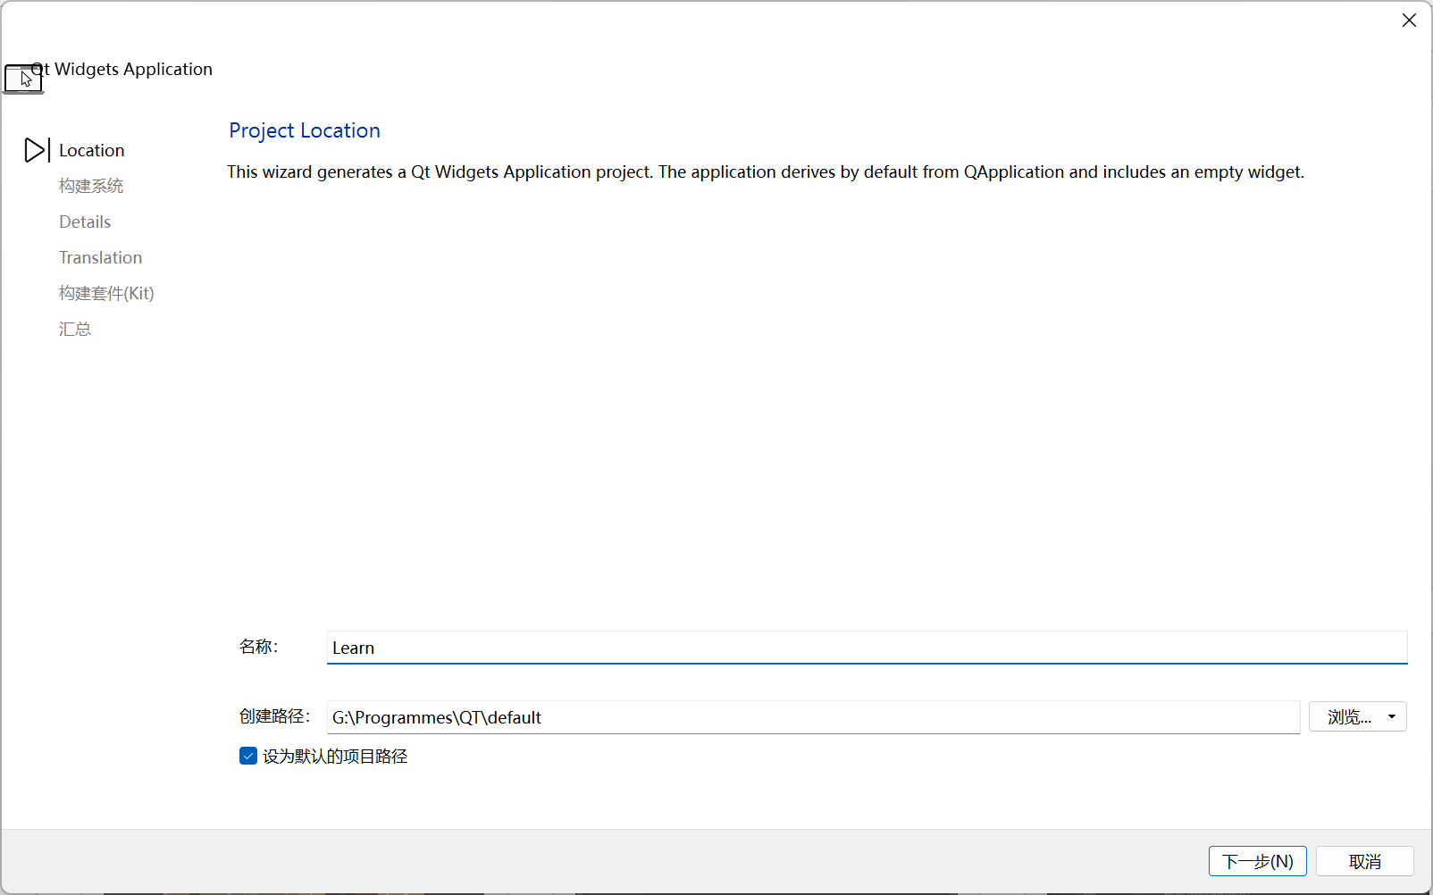The width and height of the screenshot is (1433, 895).
Task: Click the 取消 cancel button
Action: (1364, 861)
